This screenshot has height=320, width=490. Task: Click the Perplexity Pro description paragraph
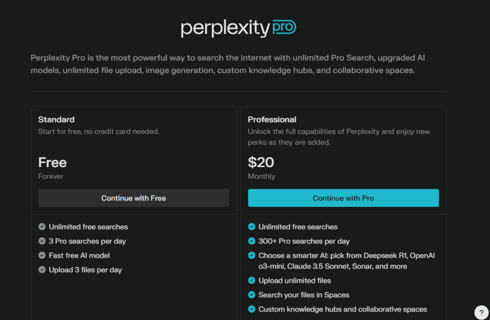click(228, 64)
